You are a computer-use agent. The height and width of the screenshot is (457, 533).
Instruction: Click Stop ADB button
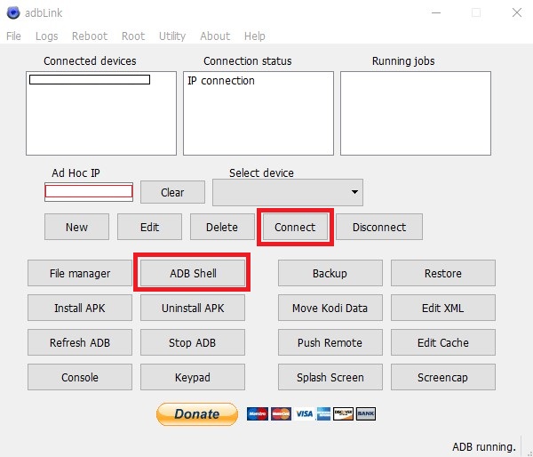193,342
